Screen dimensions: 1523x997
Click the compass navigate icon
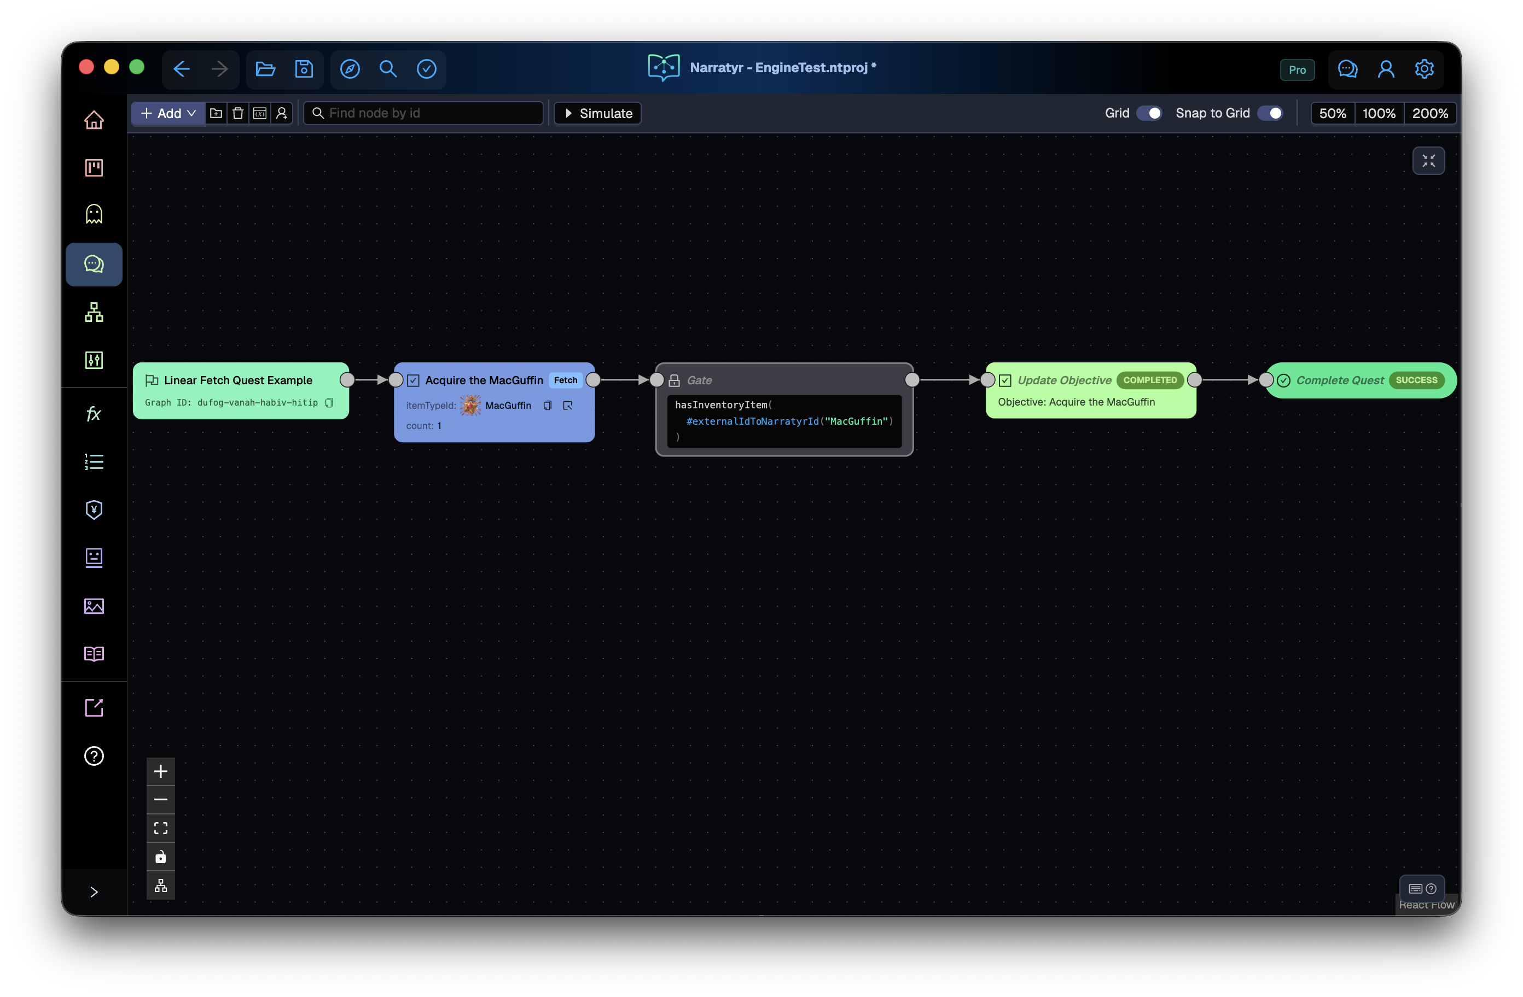(350, 68)
